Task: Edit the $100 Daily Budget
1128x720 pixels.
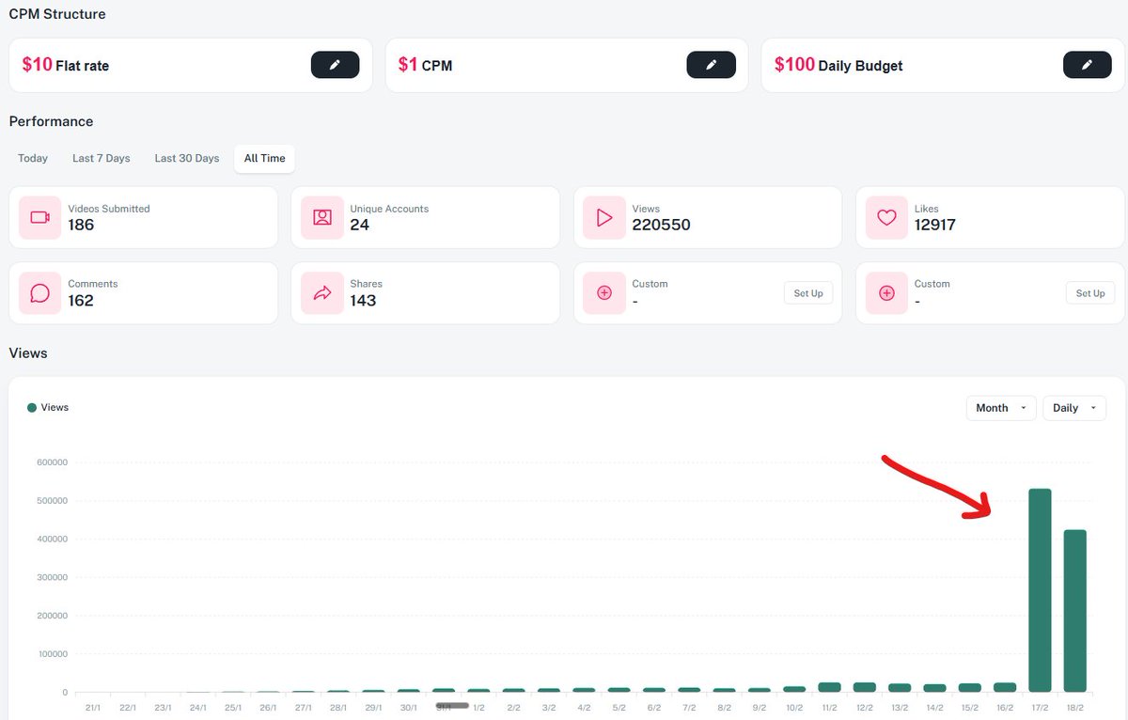Action: pyautogui.click(x=1088, y=65)
